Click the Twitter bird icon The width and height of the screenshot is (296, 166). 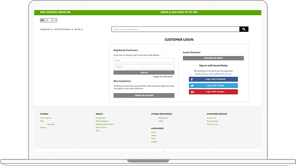click(x=192, y=86)
